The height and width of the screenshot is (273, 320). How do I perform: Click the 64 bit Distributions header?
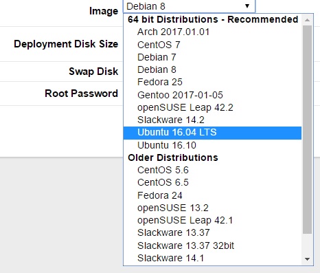tap(213, 19)
